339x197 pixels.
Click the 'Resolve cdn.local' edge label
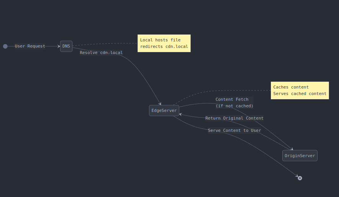[101, 53]
